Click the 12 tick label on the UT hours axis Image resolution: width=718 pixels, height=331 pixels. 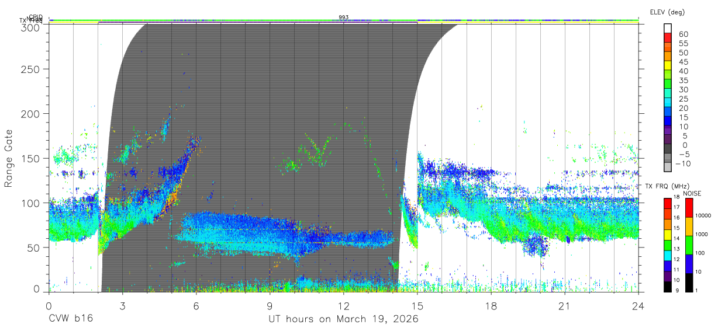344,306
